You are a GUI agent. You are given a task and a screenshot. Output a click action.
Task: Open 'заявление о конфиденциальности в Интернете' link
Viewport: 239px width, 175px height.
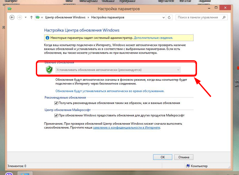coord(126,127)
